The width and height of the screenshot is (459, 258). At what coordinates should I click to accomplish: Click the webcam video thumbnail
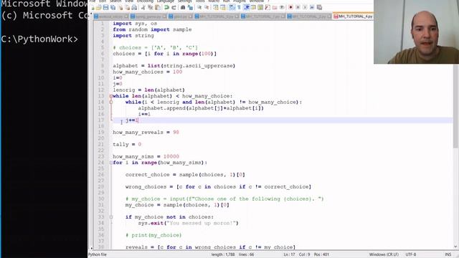coord(416,32)
